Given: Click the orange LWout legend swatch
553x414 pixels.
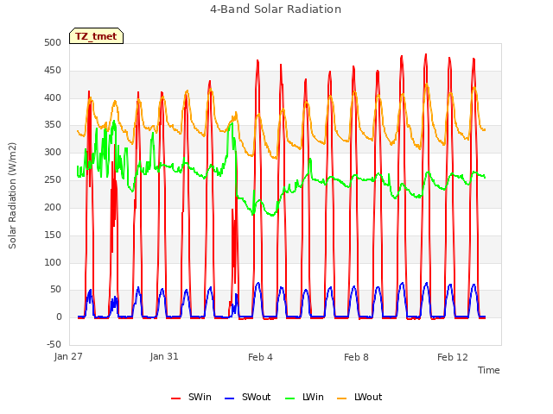Looking at the screenshot, I should pyautogui.click(x=342, y=398).
